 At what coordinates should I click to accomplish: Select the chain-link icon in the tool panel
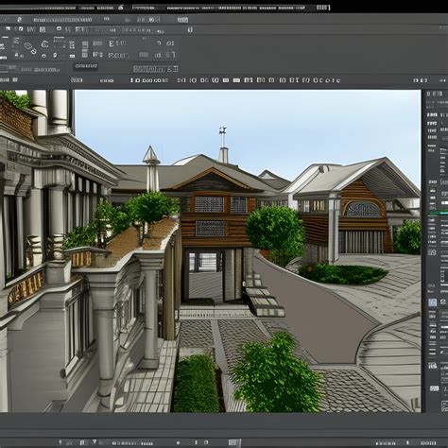coord(30,47)
